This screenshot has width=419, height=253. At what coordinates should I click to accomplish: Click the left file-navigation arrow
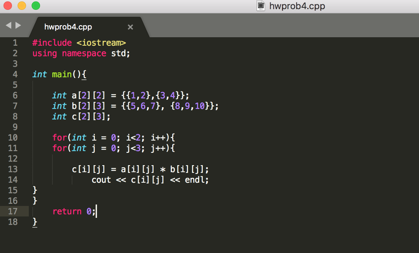pos(8,25)
